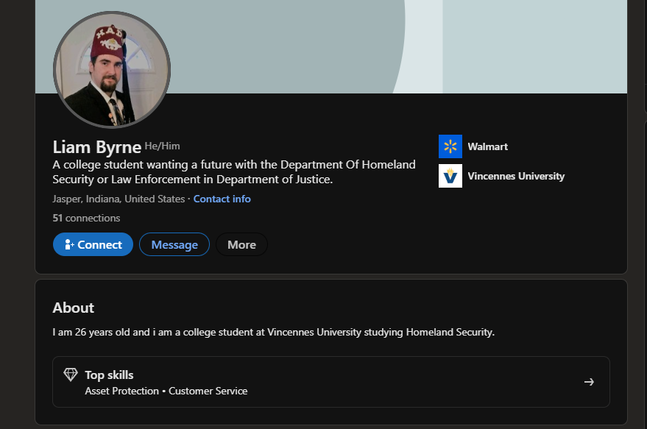Open Liam Byrne's profile photo
The width and height of the screenshot is (647, 429).
point(112,70)
